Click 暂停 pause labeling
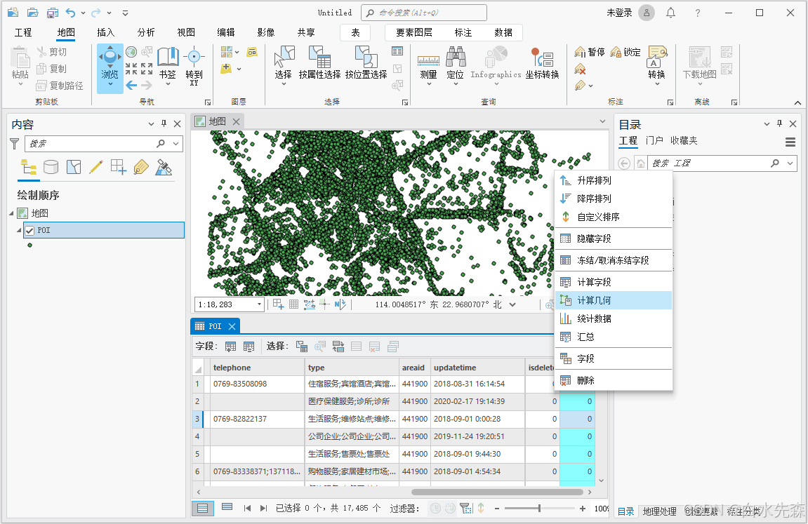Viewport: 808px width, 524px height. [x=590, y=52]
